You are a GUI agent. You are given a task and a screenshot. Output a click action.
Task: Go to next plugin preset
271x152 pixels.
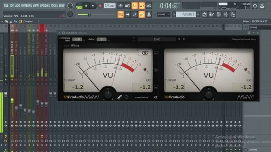(184, 39)
